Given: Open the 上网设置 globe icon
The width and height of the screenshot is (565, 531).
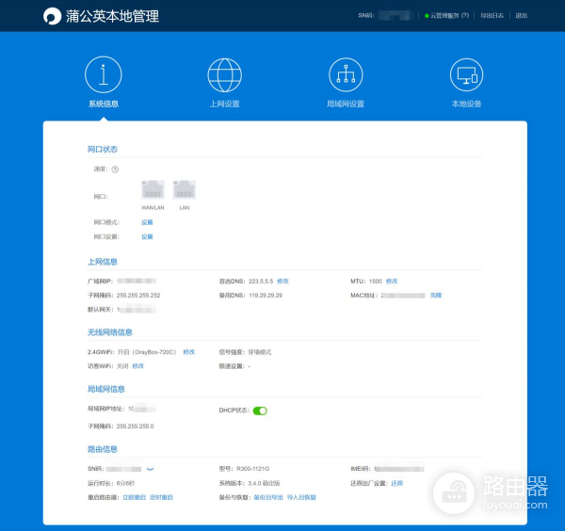Looking at the screenshot, I should 224,75.
